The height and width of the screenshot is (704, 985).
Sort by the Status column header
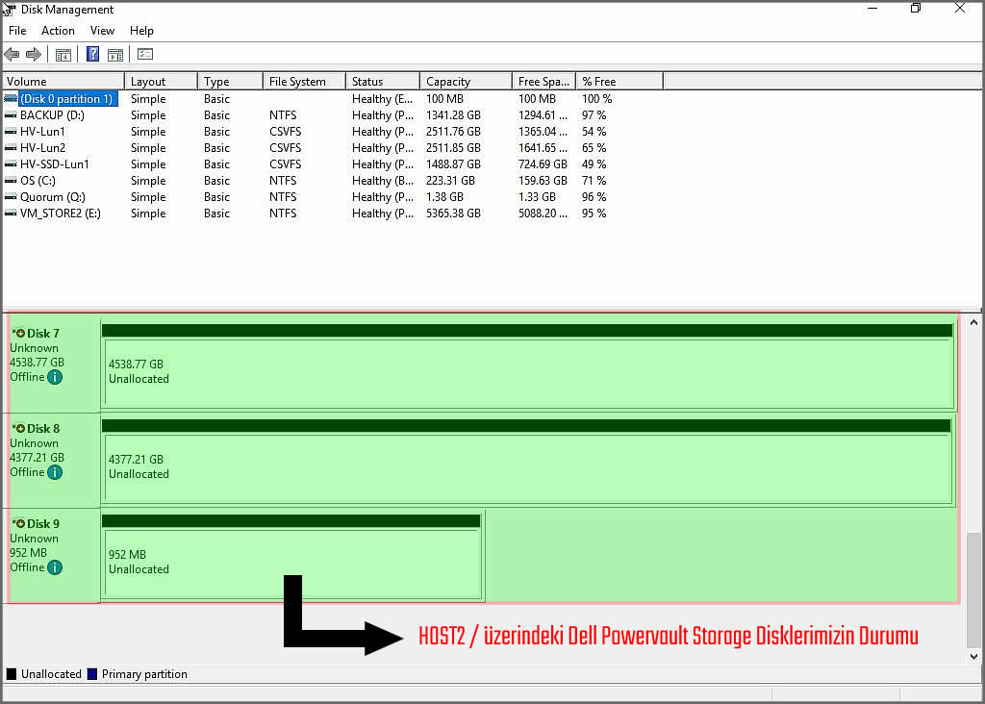(383, 82)
